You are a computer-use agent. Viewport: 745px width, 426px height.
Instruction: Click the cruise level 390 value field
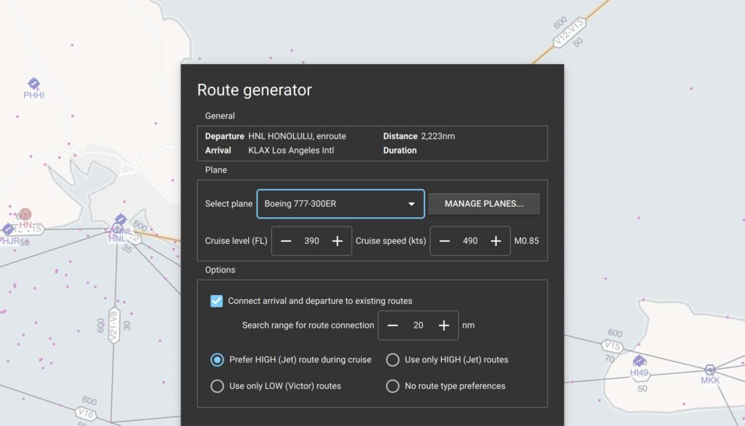[x=311, y=241]
